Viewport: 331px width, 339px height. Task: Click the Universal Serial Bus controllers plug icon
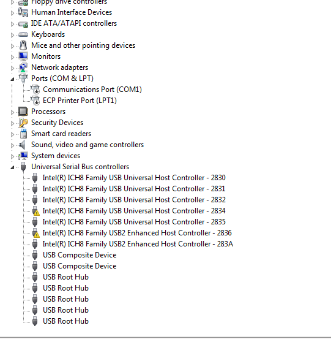23,167
